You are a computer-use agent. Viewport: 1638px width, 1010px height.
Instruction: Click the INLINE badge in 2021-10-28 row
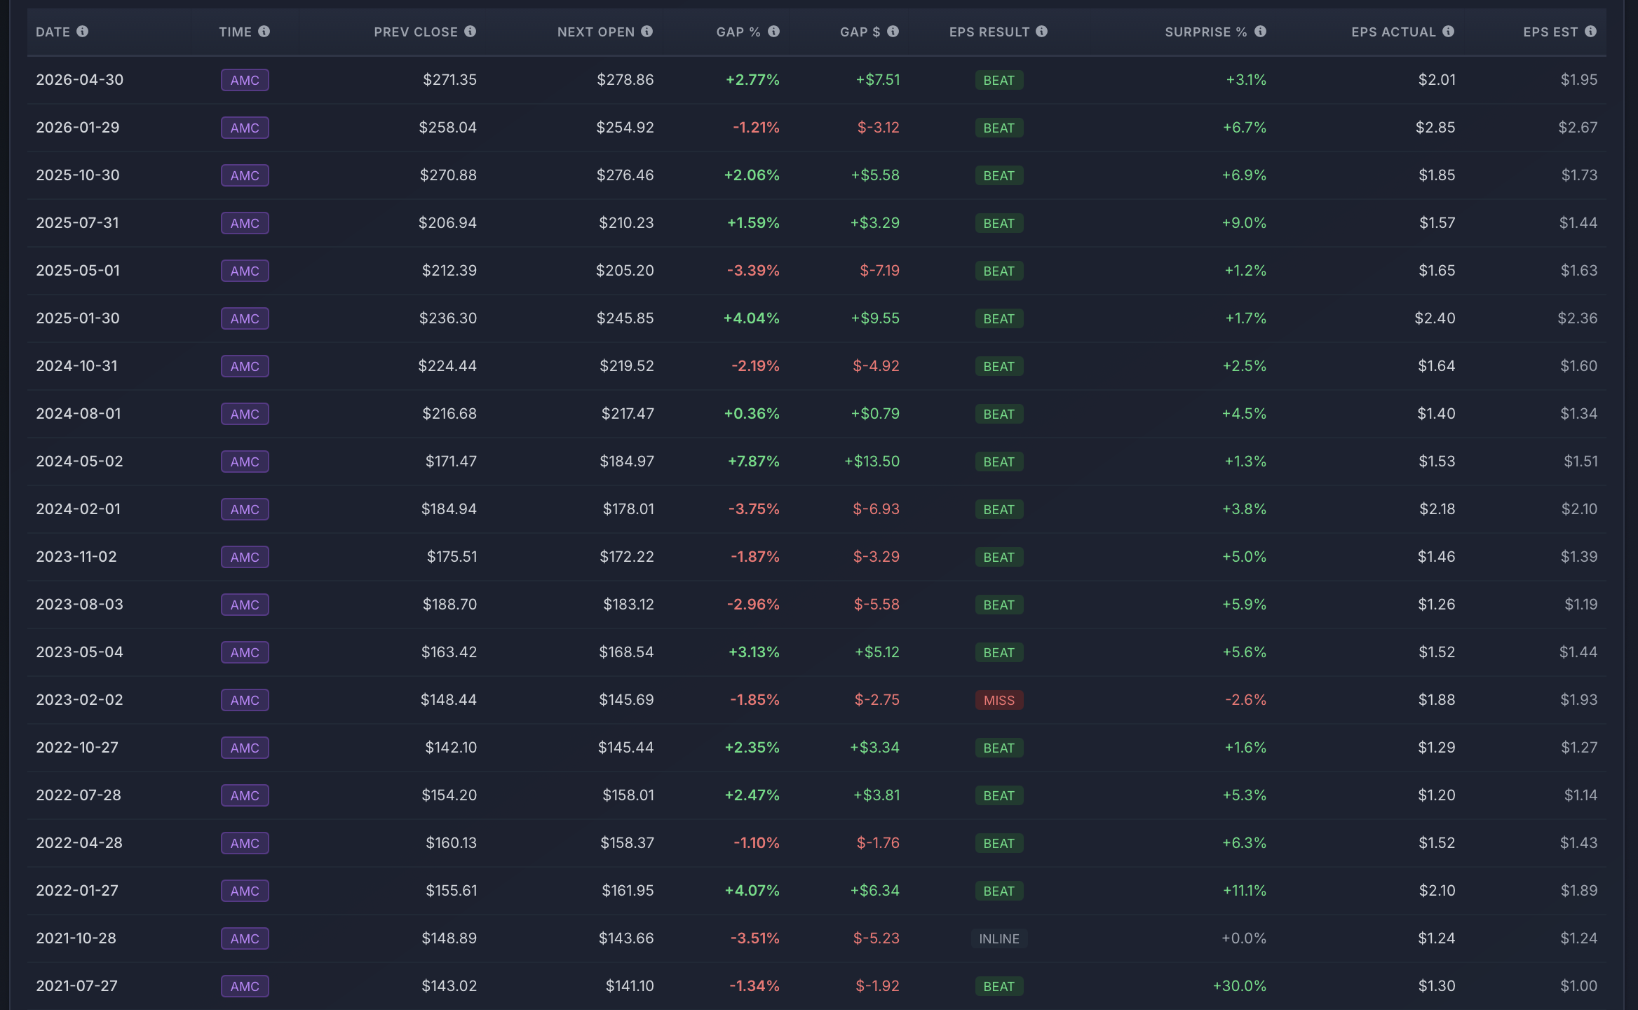point(999,938)
